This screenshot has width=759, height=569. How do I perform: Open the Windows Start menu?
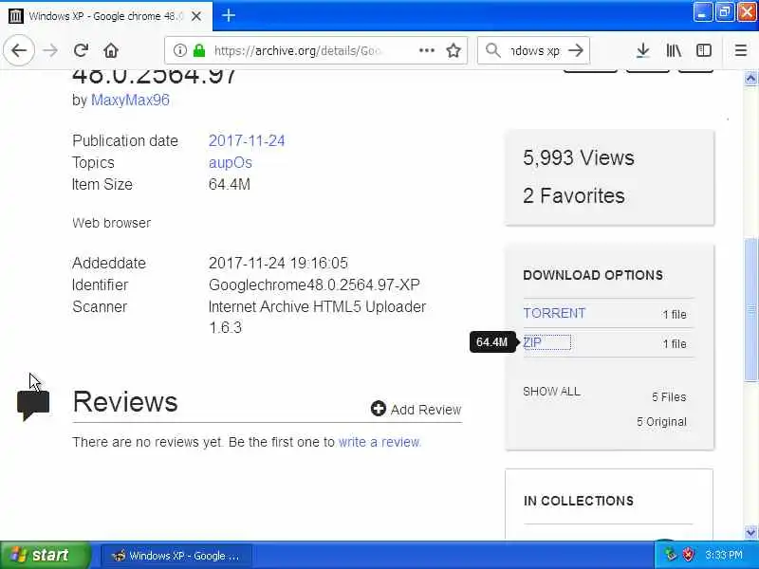click(x=45, y=555)
